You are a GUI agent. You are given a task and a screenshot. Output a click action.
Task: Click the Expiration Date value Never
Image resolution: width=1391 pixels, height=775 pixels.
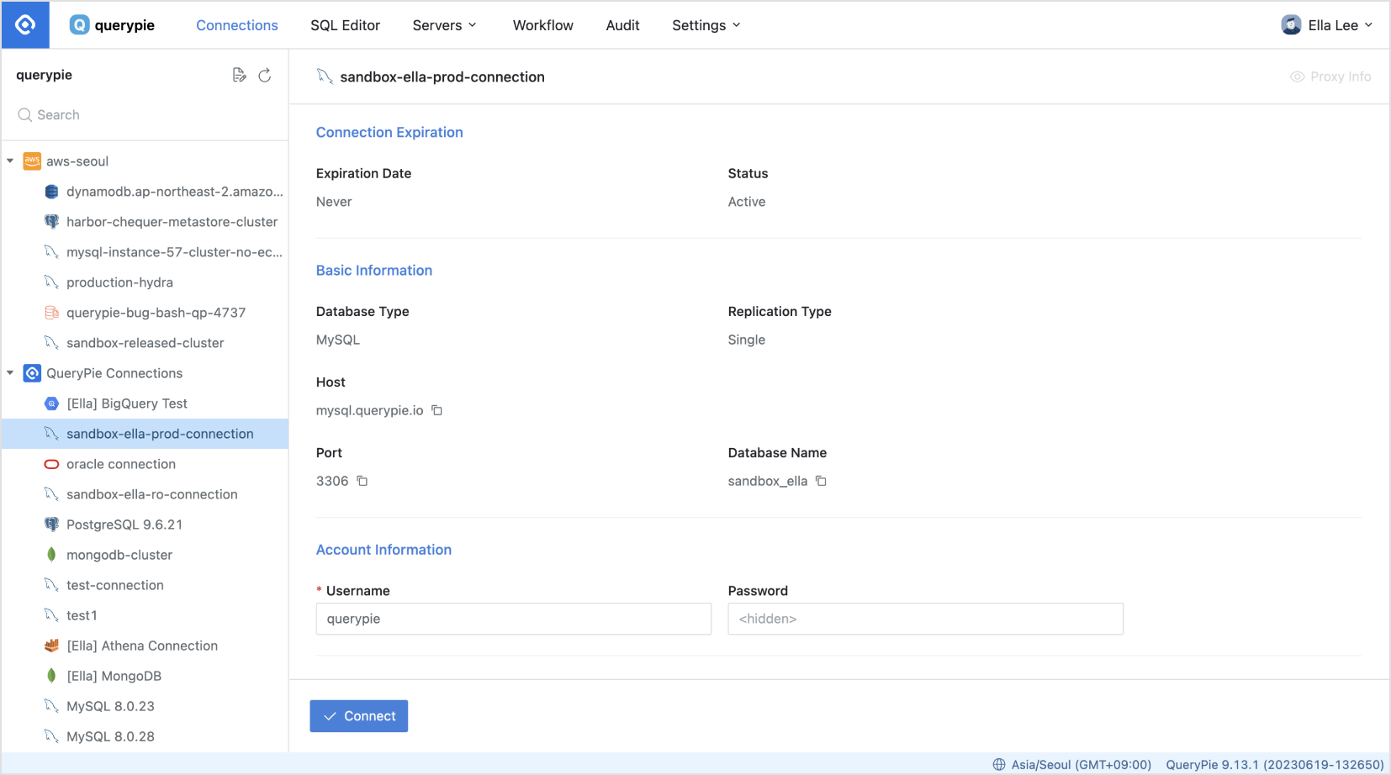pos(334,202)
